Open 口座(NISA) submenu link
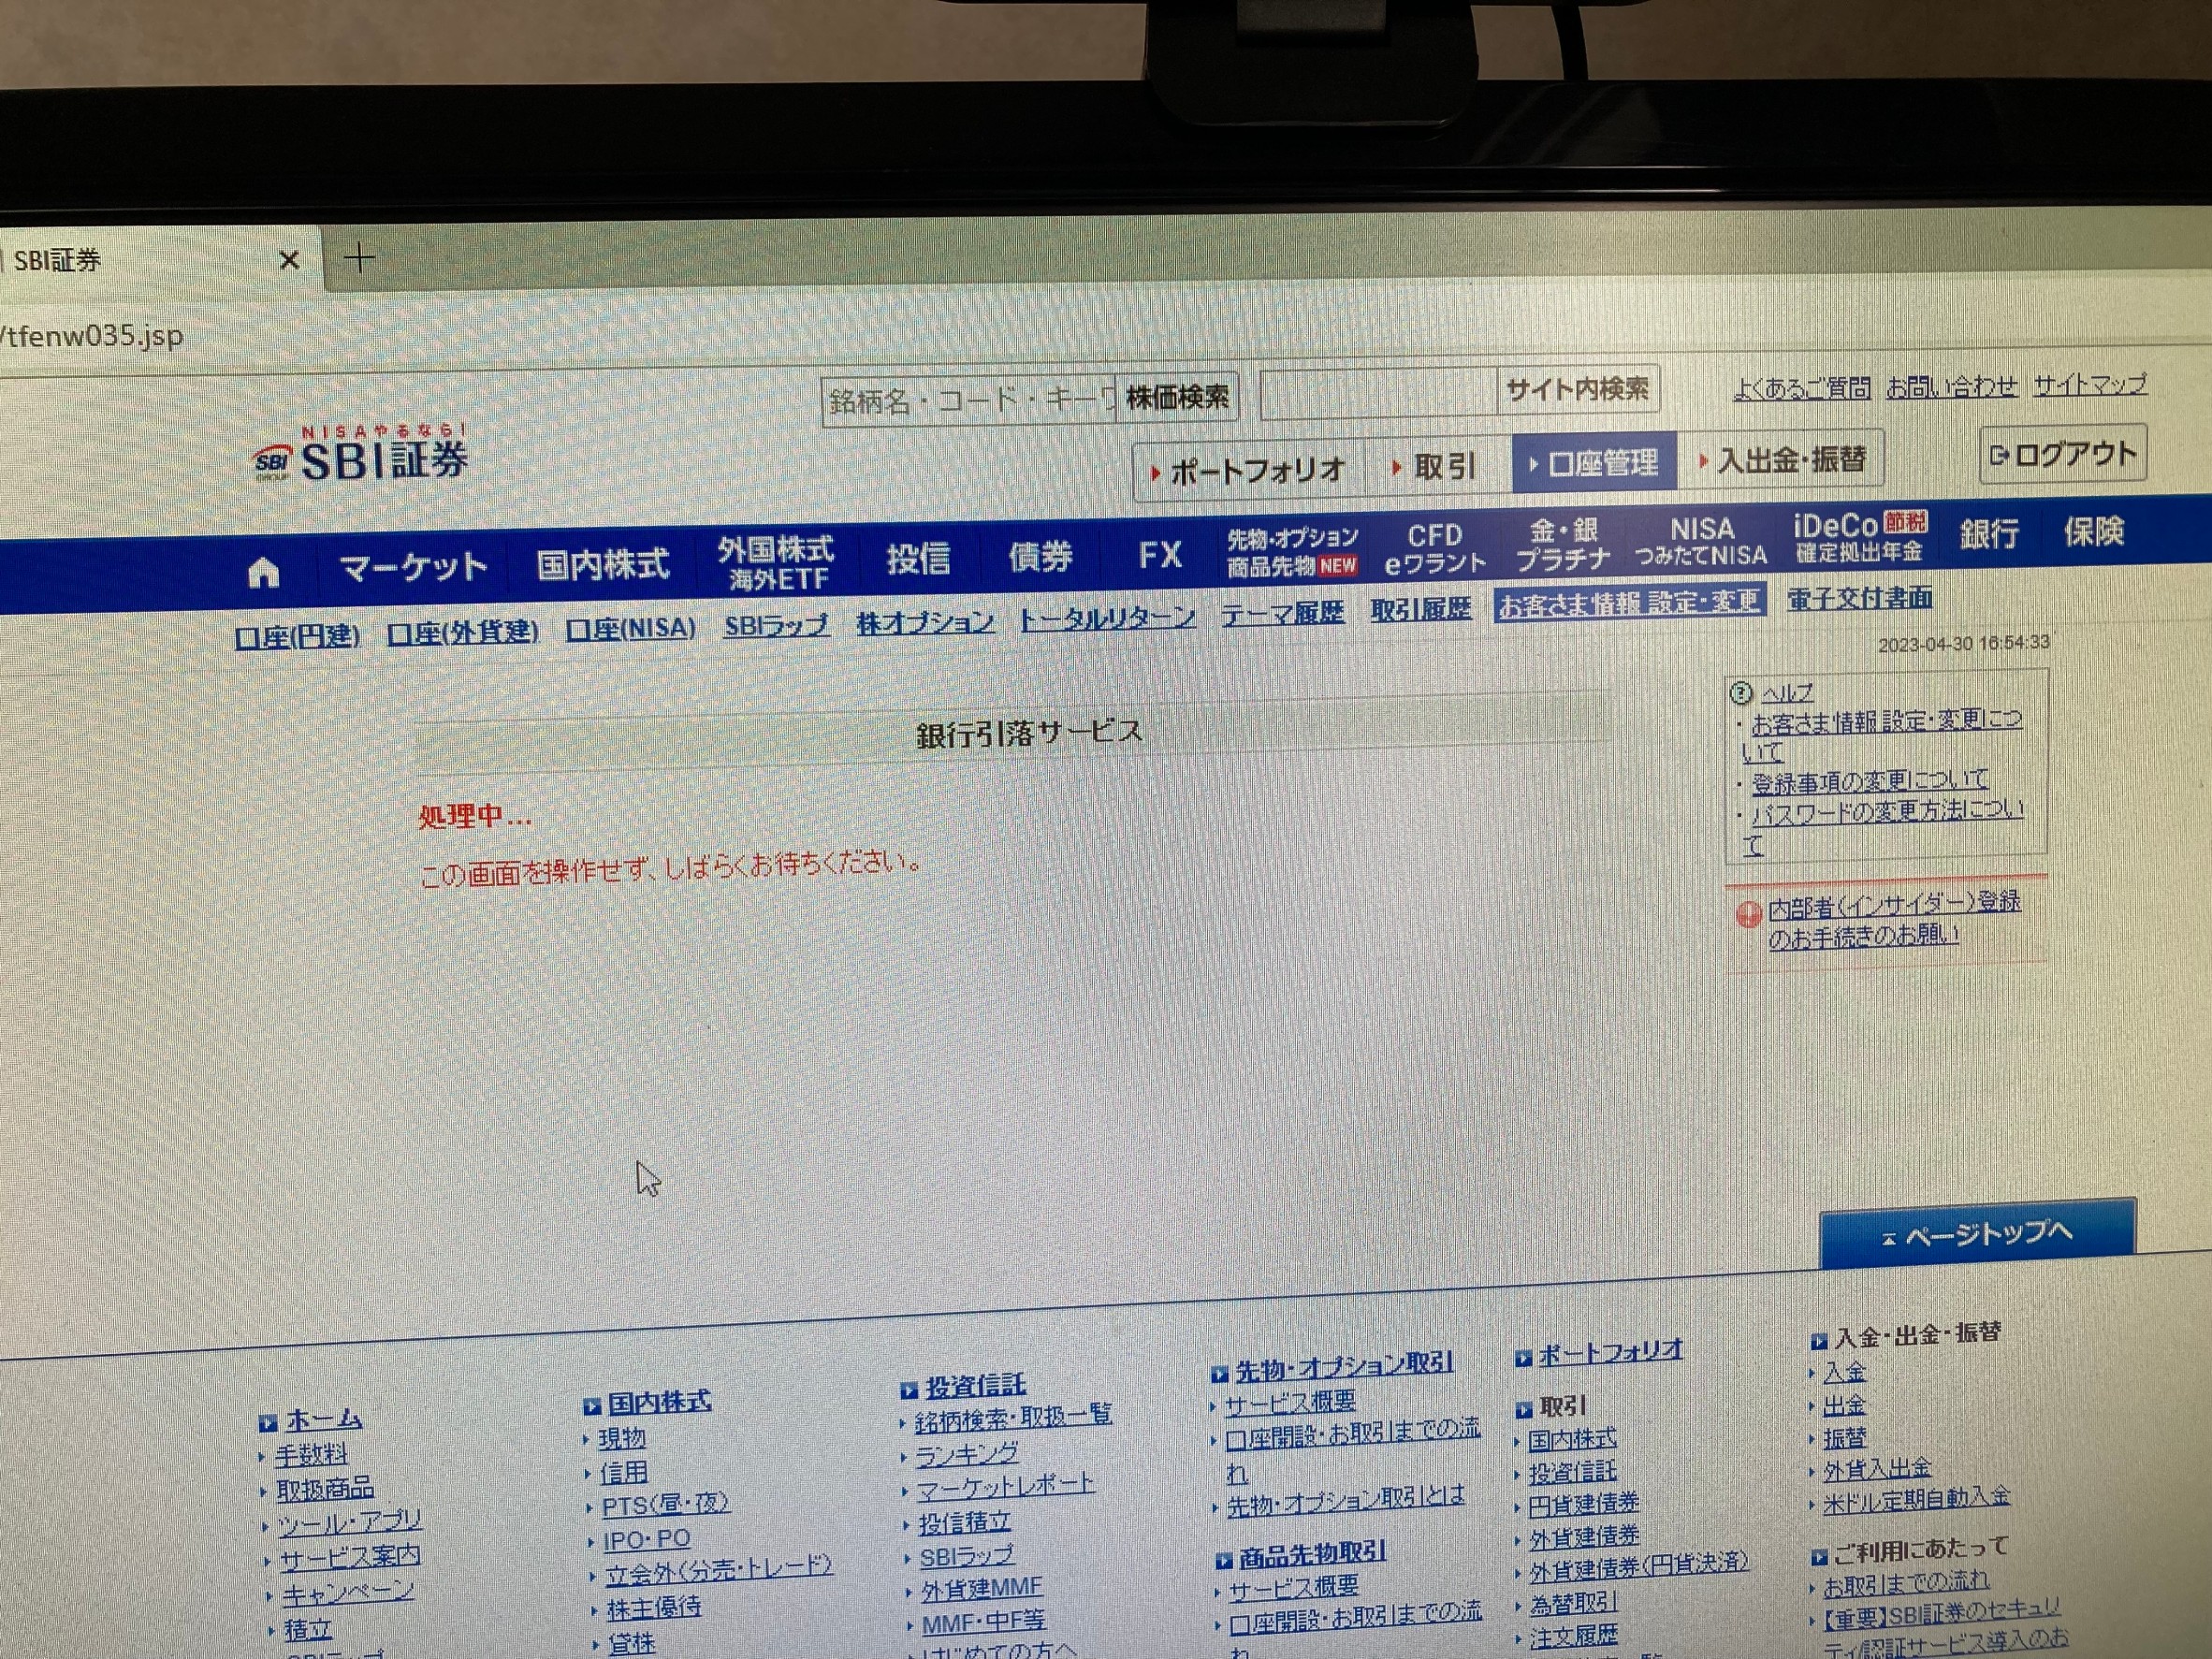Image resolution: width=2212 pixels, height=1659 pixels. (x=630, y=629)
